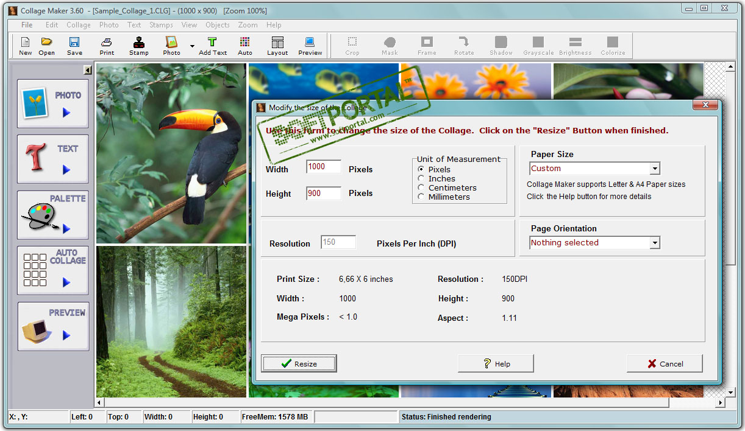Click the 'Status: Finished rendering' text

tap(446, 417)
